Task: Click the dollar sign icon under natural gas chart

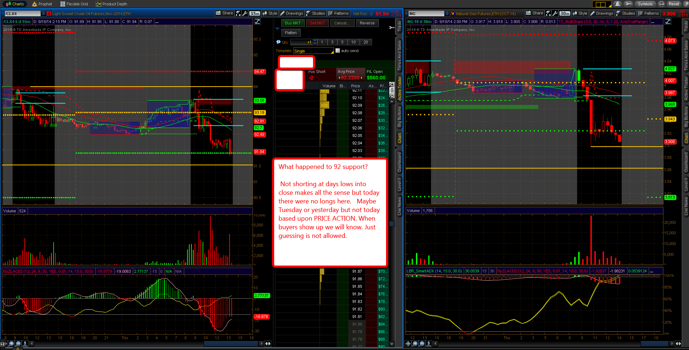Action: coord(429,344)
